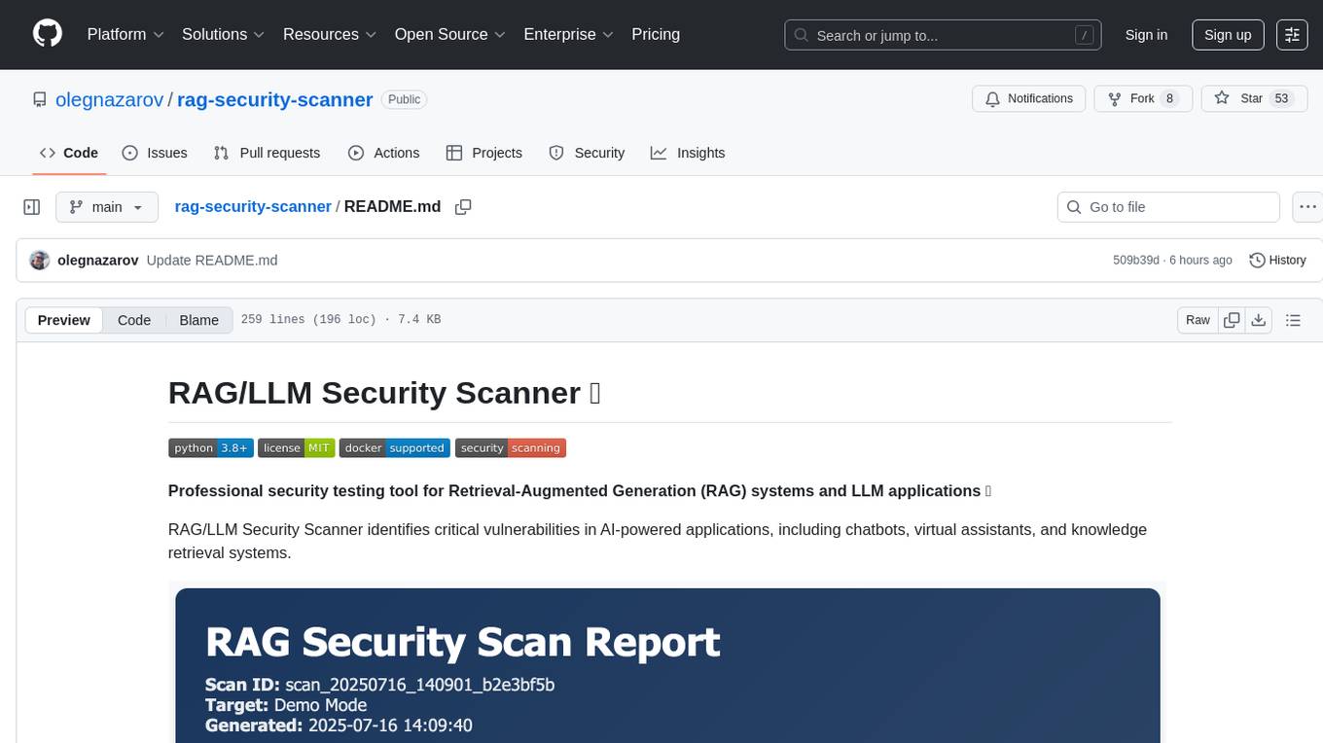This screenshot has width=1323, height=743.
Task: Click the Sign in link
Action: (1146, 35)
